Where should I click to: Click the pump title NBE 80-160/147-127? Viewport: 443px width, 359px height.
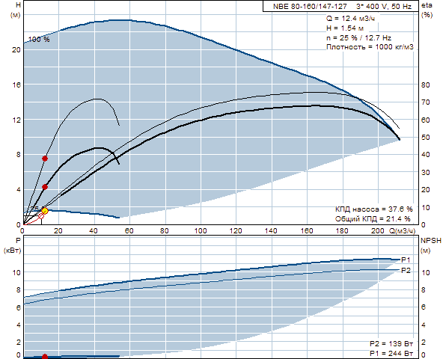click(310, 7)
